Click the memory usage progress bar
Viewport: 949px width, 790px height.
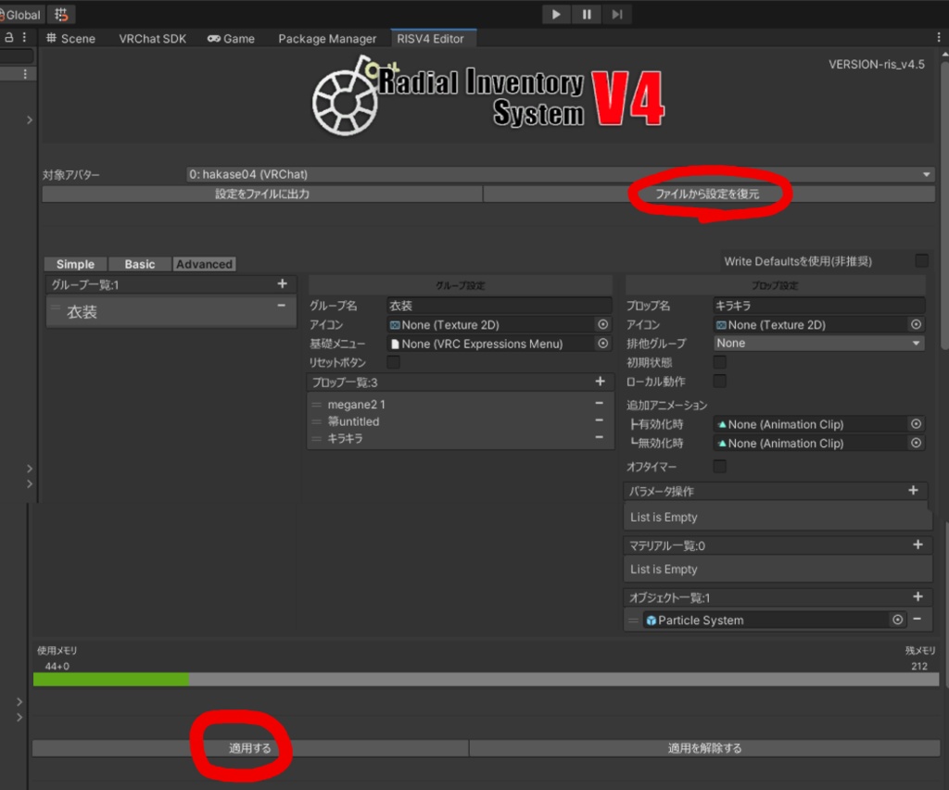coord(486,679)
